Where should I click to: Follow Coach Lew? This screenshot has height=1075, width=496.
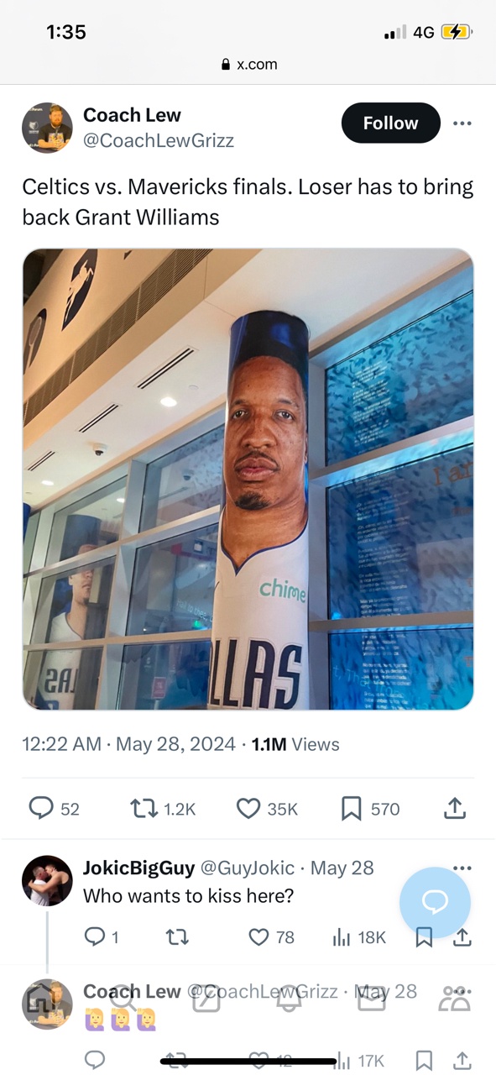pos(391,123)
